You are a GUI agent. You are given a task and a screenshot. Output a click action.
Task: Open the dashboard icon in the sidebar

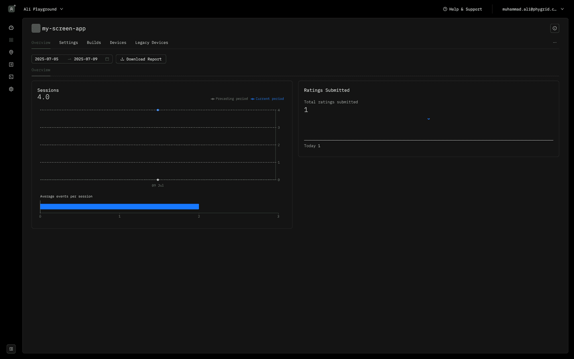(11, 27)
